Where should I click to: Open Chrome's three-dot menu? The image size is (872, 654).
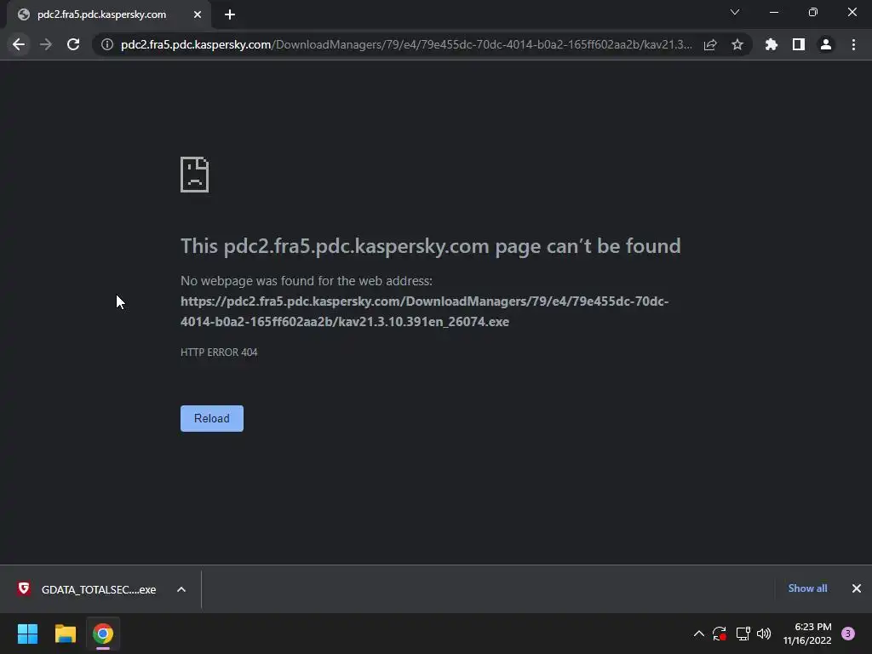(x=853, y=44)
